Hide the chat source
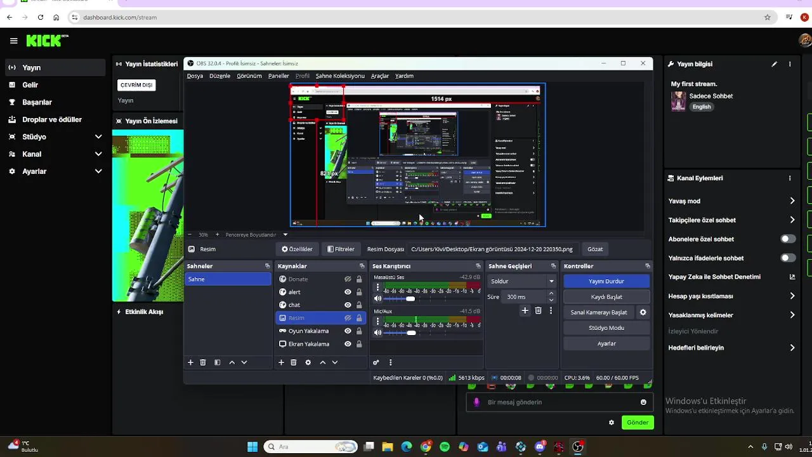This screenshot has height=457, width=812. coord(348,305)
